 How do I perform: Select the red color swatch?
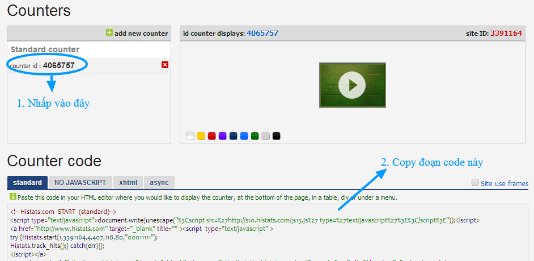211,136
